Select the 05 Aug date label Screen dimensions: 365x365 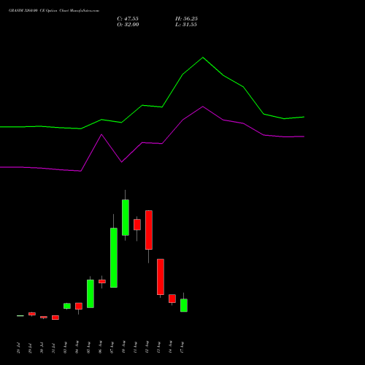pyautogui.click(x=88, y=347)
